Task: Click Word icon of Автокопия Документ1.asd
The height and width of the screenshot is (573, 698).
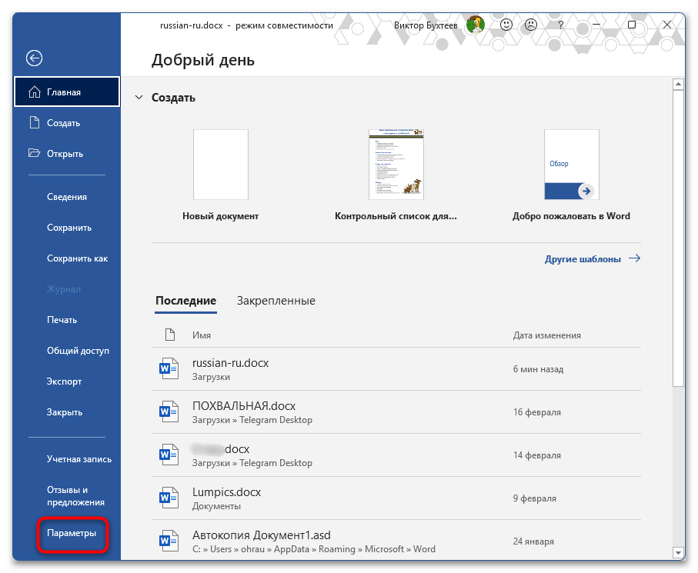Action: pos(169,541)
